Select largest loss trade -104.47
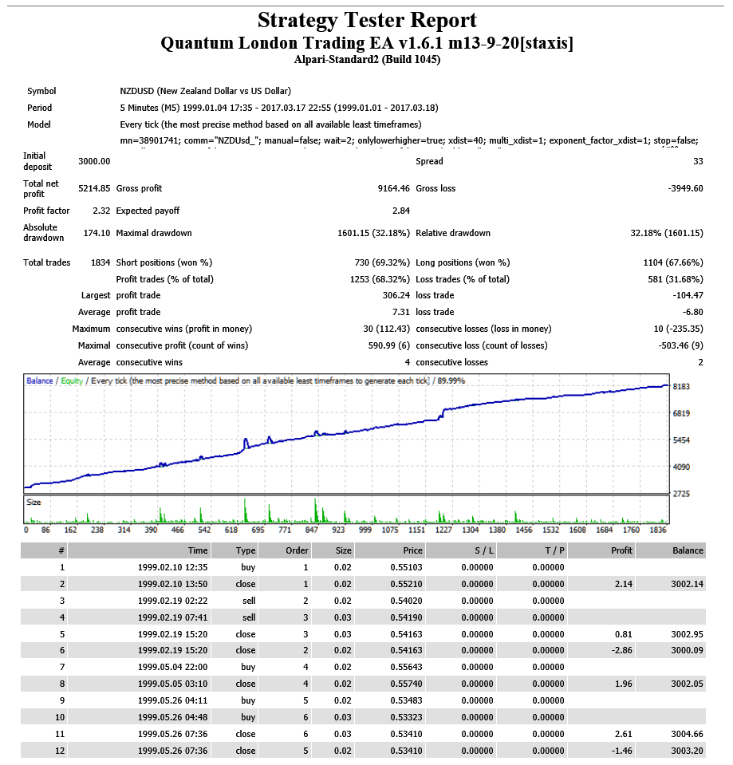 [x=688, y=296]
